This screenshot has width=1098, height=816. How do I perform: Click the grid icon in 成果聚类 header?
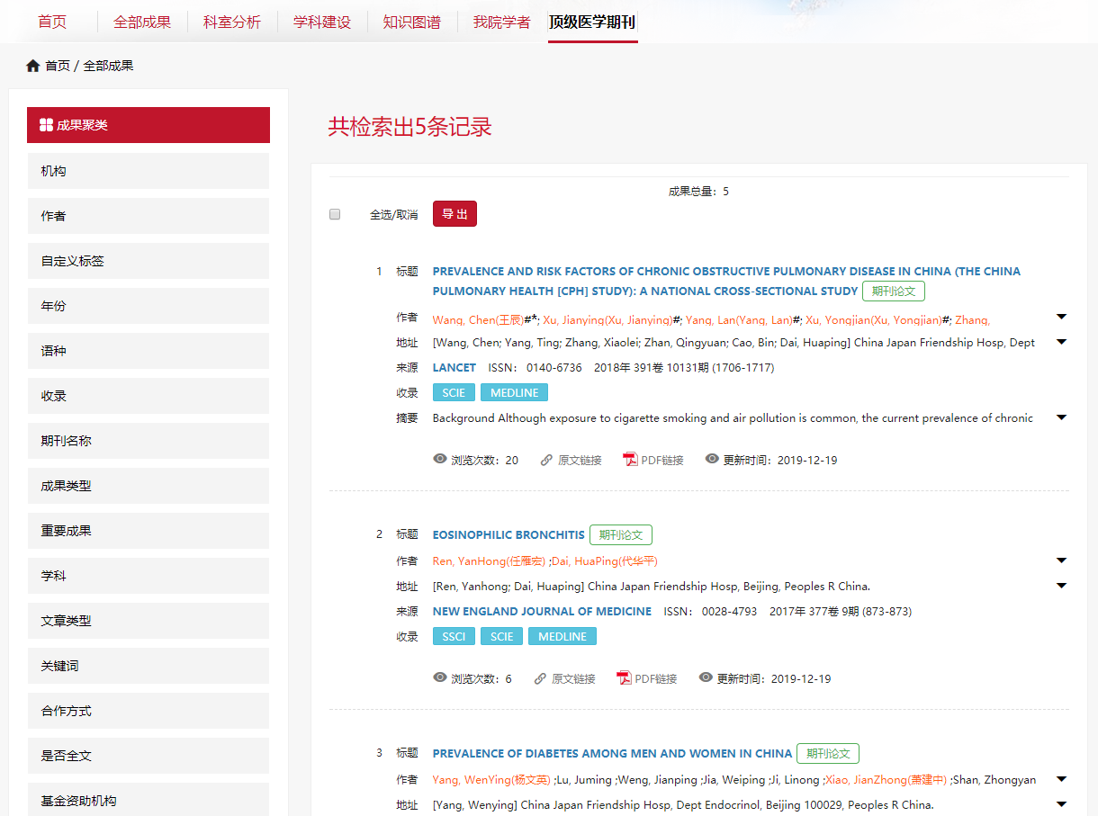(x=46, y=125)
